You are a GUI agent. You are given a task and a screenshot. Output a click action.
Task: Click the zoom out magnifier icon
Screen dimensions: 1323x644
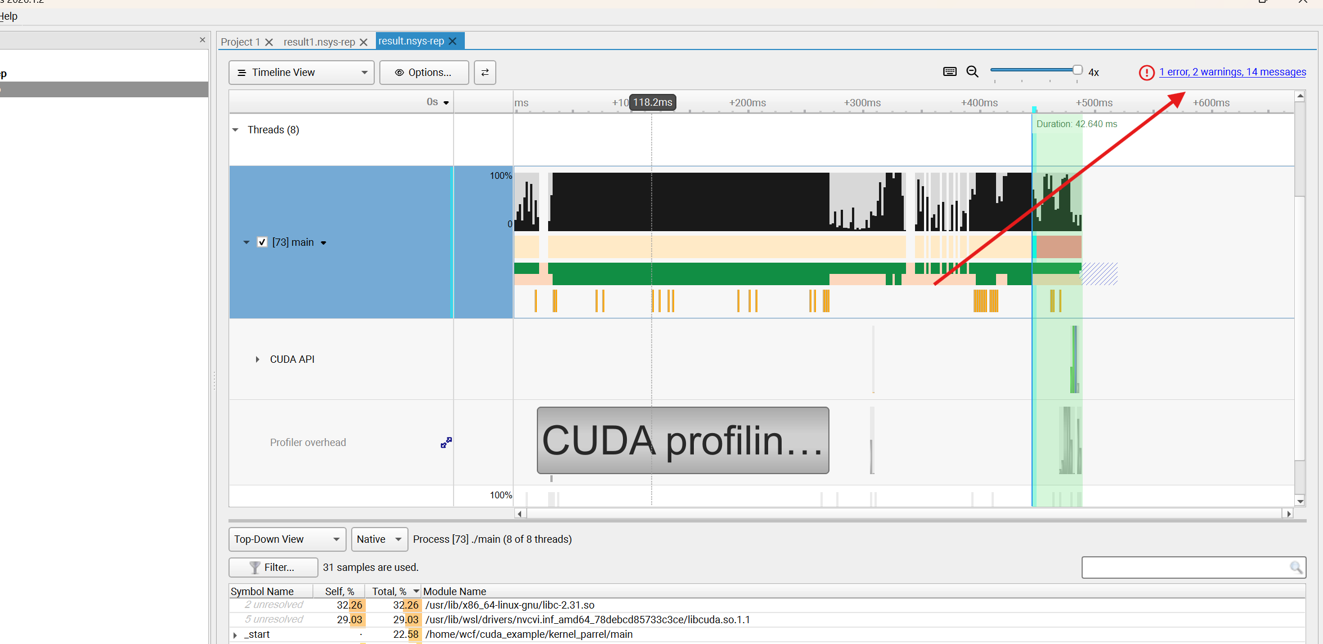[x=972, y=71]
